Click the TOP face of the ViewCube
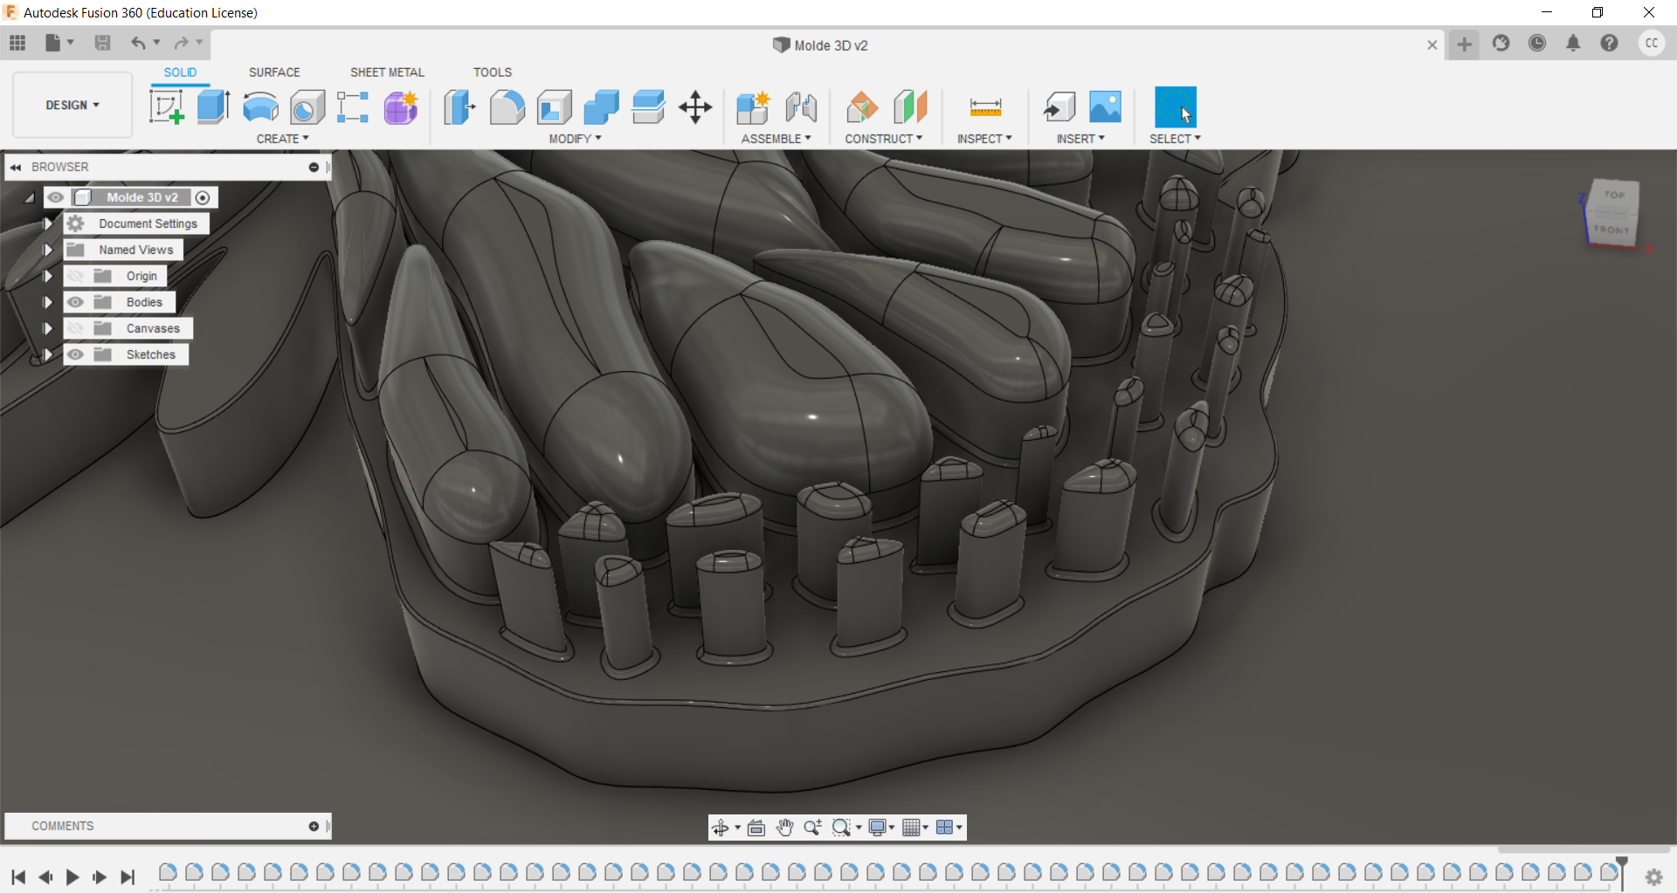 tap(1612, 195)
